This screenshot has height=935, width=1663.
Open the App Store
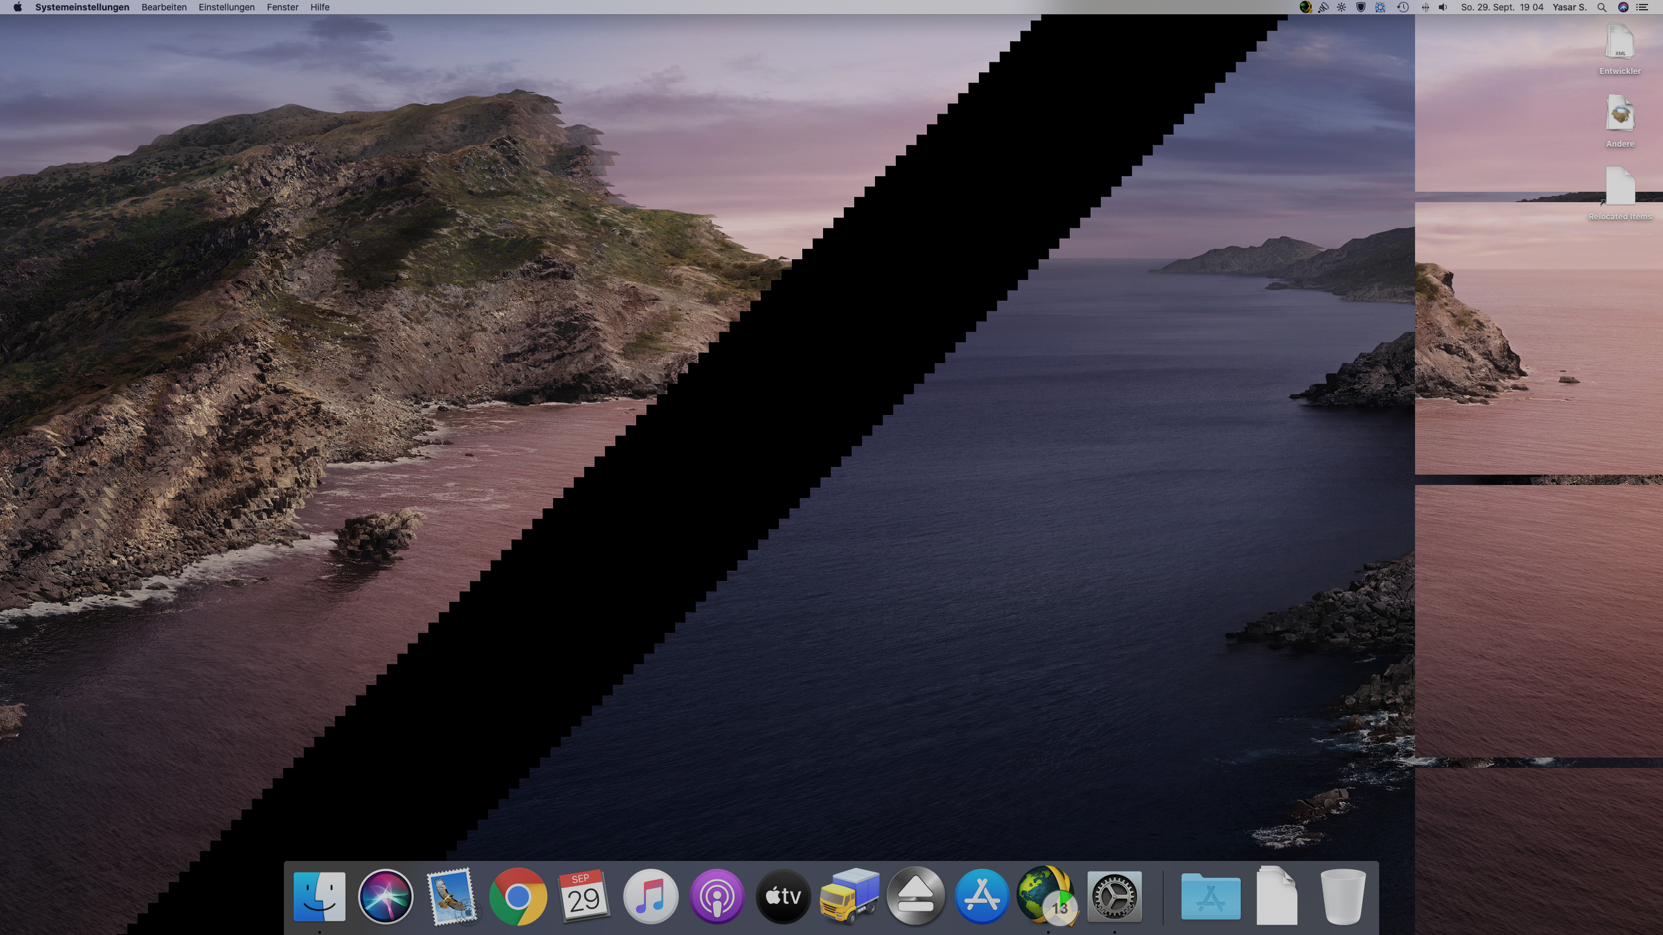(x=982, y=897)
